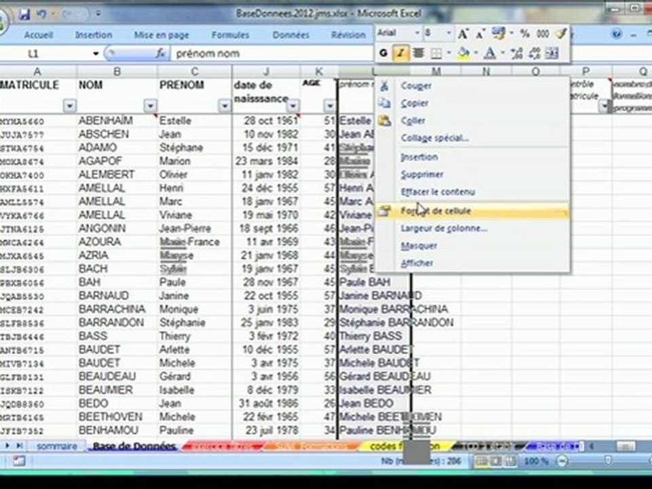Open the AGE column filter dropdown
652x489 pixels.
point(329,106)
